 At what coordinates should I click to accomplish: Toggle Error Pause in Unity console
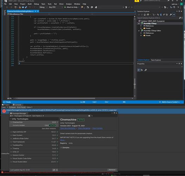(x=21, y=107)
